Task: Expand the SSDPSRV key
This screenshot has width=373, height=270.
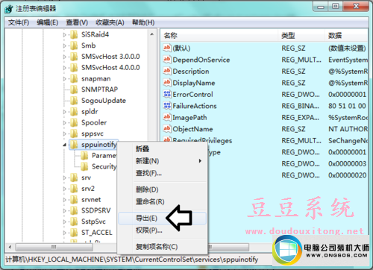Action: tap(65, 210)
